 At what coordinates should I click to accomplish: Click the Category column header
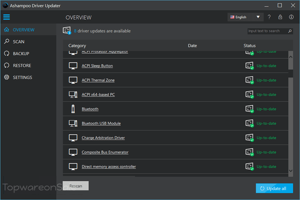click(x=77, y=46)
